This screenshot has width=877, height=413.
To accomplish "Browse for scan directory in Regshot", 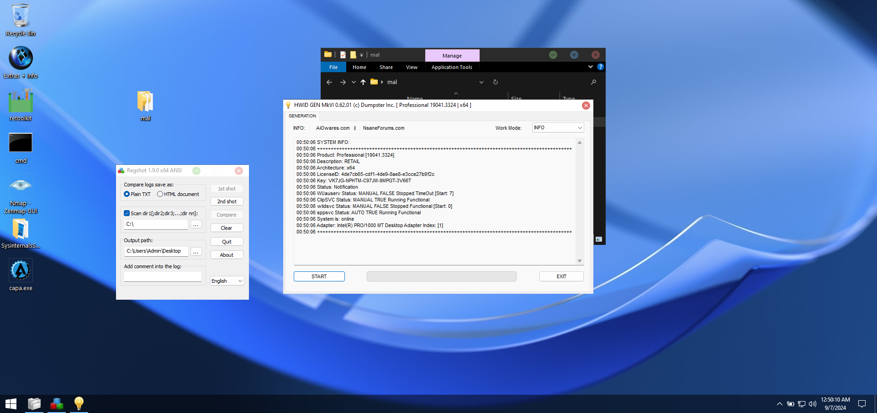I will [196, 224].
